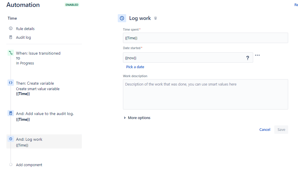The image size is (298, 180).
Task: Open extra date options via ellipsis menu
Action: [x=257, y=55]
